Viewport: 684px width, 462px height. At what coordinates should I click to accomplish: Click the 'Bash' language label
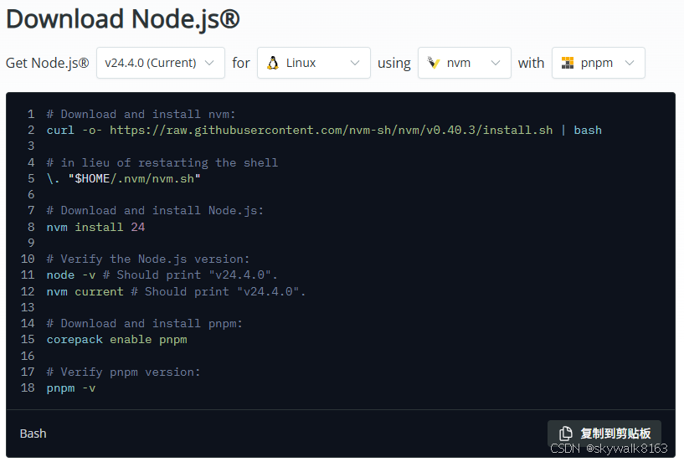[x=33, y=434]
